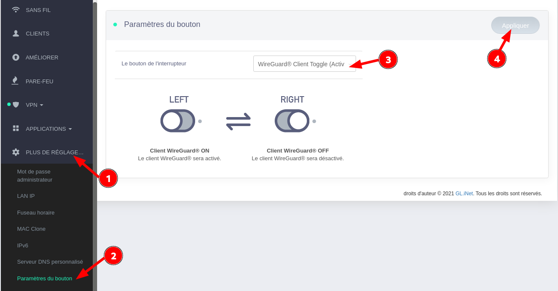Click the upload arrow icon for AMÉLIORER

pos(16,57)
